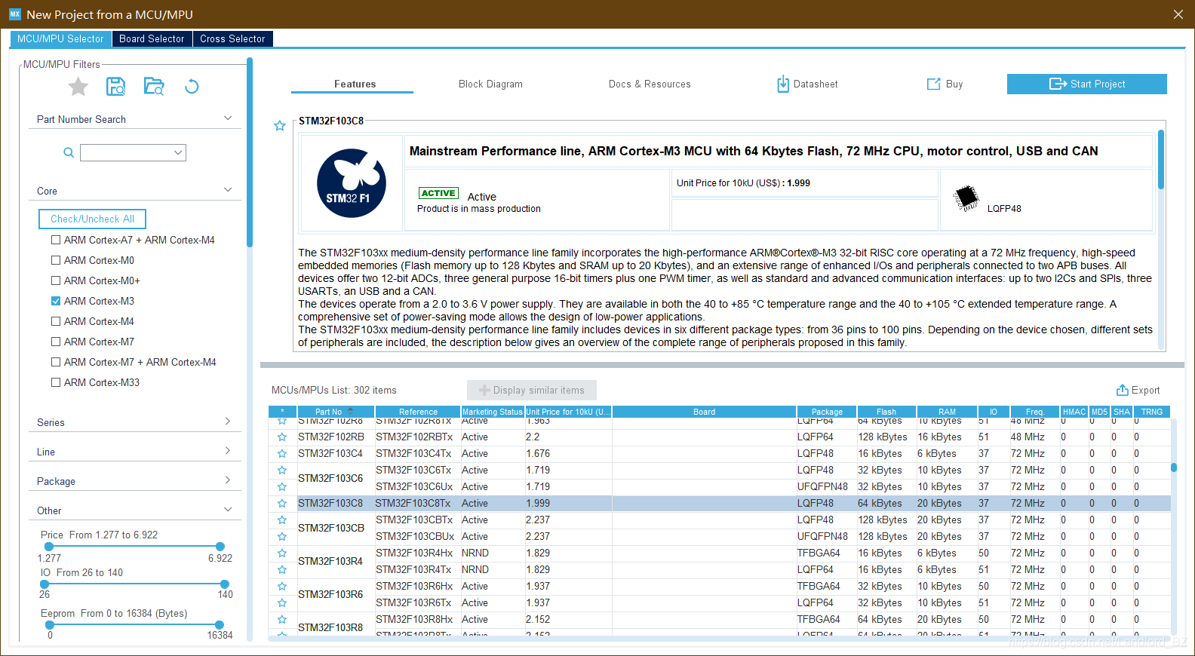Star the STM32F103R6Tx row
The image size is (1195, 656).
point(282,603)
